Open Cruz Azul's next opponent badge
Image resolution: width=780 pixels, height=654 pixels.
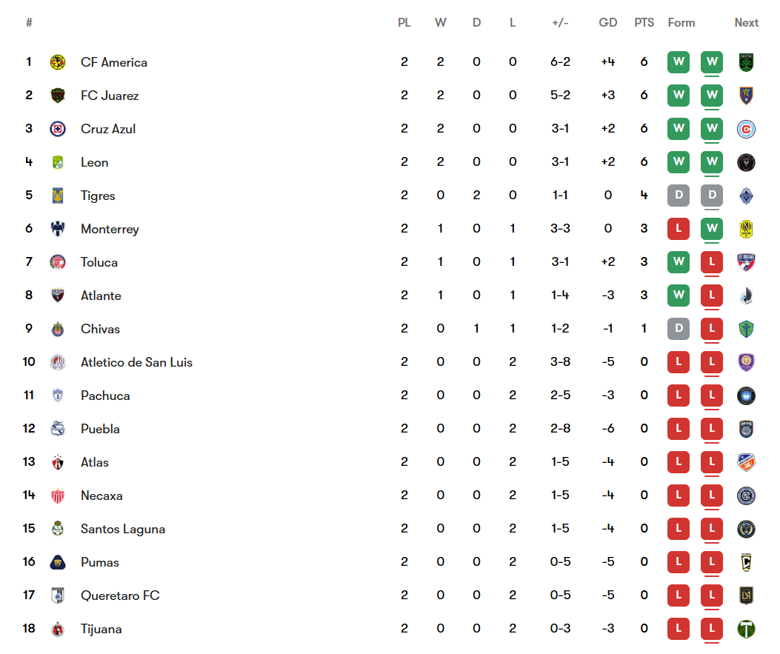click(x=746, y=130)
